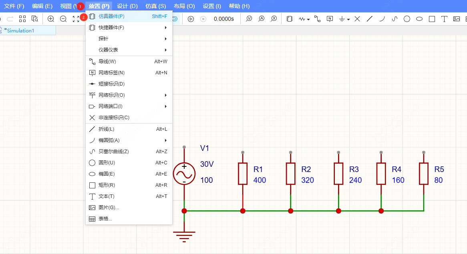Viewport: 467px width, 254px height.
Task: Activate the wire drawing tool
Action: click(x=317, y=18)
